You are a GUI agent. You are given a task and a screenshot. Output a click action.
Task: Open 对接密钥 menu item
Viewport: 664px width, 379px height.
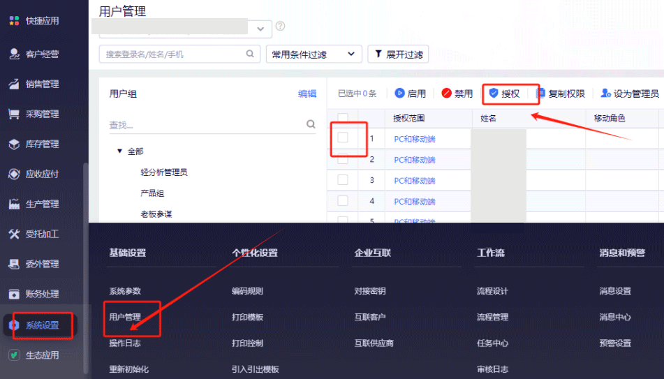tap(370, 291)
